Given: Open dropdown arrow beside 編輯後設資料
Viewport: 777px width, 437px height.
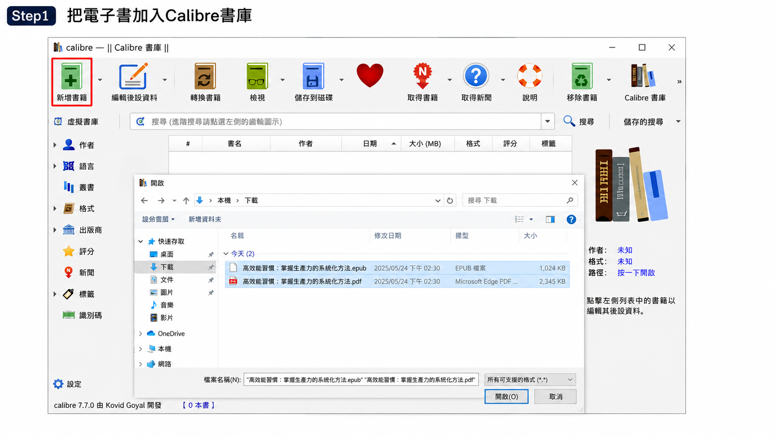Looking at the screenshot, I should 165,80.
